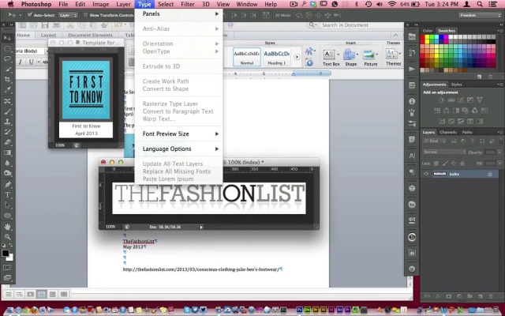Open the layer Kind filter dropdown

tap(434, 141)
